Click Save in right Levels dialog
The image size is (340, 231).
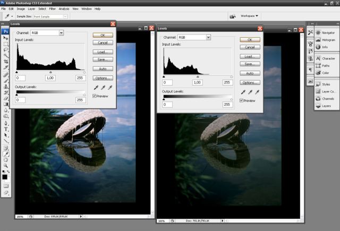[x=250, y=64]
